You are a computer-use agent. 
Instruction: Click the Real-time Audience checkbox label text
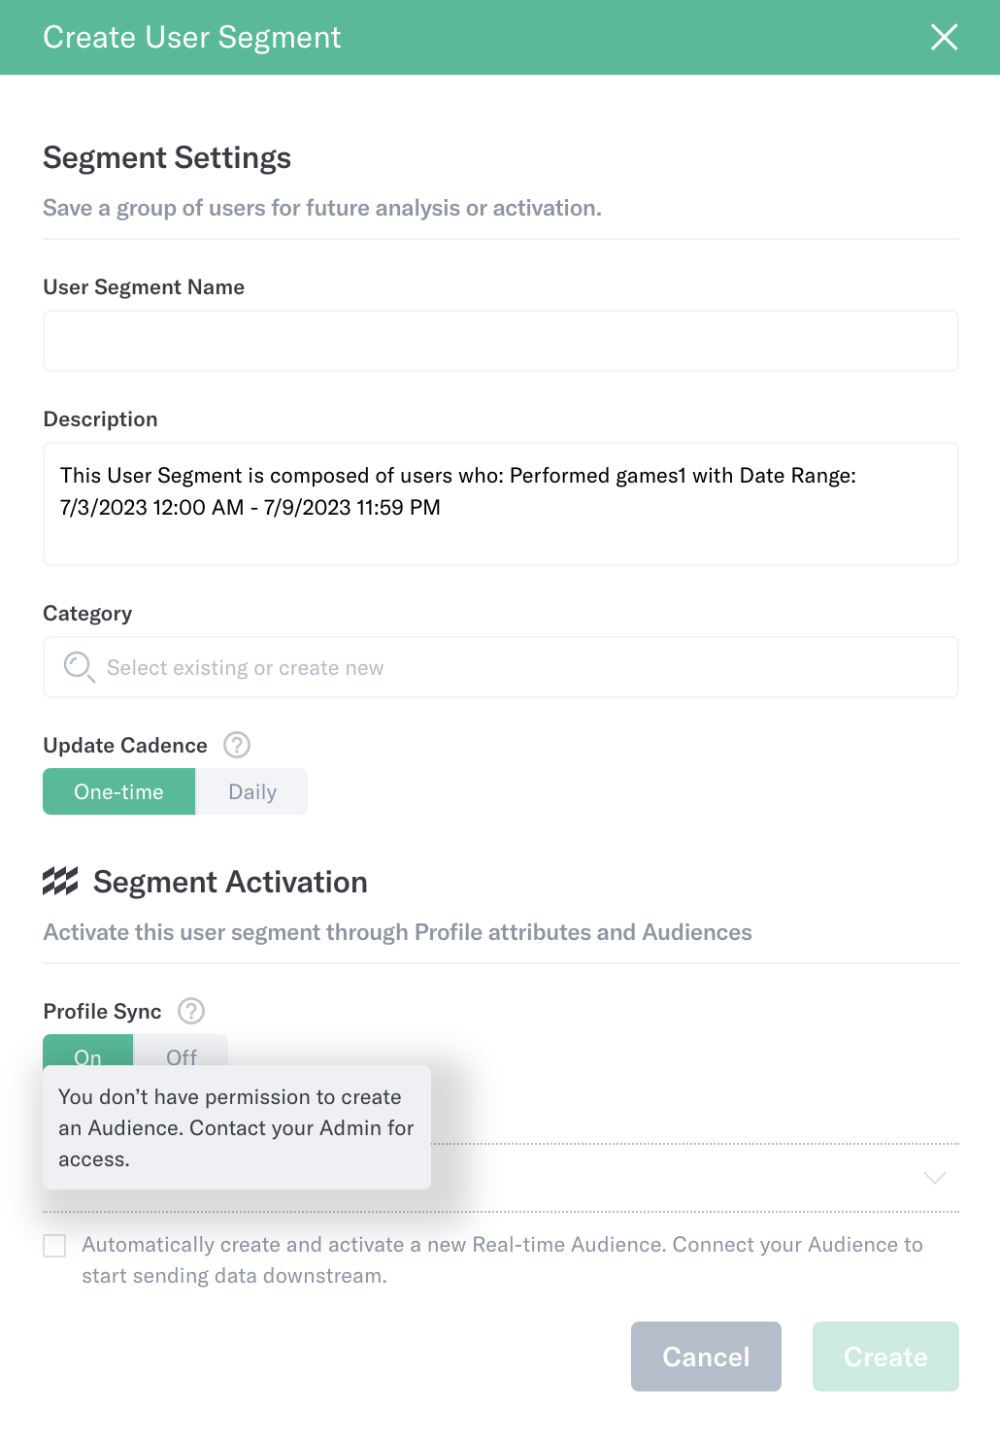(x=502, y=1259)
